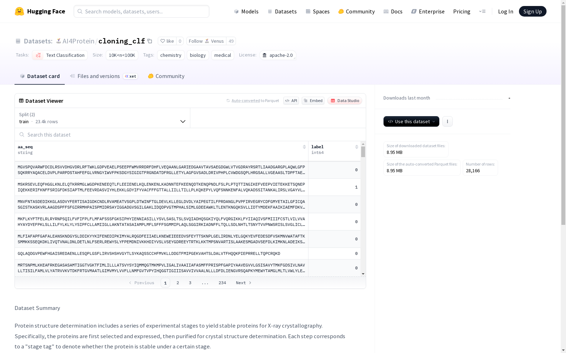Viewport: 566px width, 353px height.
Task: Click the Log In link
Action: coord(506,11)
